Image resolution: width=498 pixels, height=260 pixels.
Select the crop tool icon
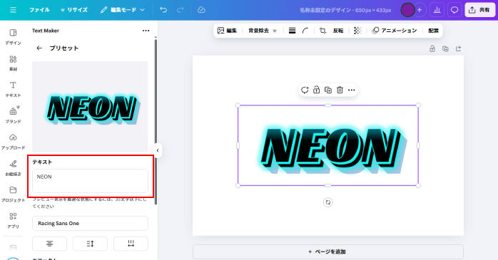tap(322, 31)
